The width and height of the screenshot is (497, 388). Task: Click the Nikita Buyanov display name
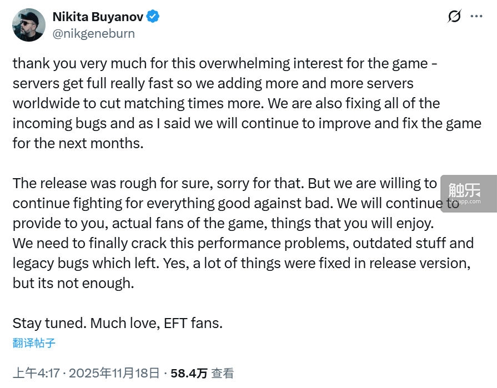98,17
